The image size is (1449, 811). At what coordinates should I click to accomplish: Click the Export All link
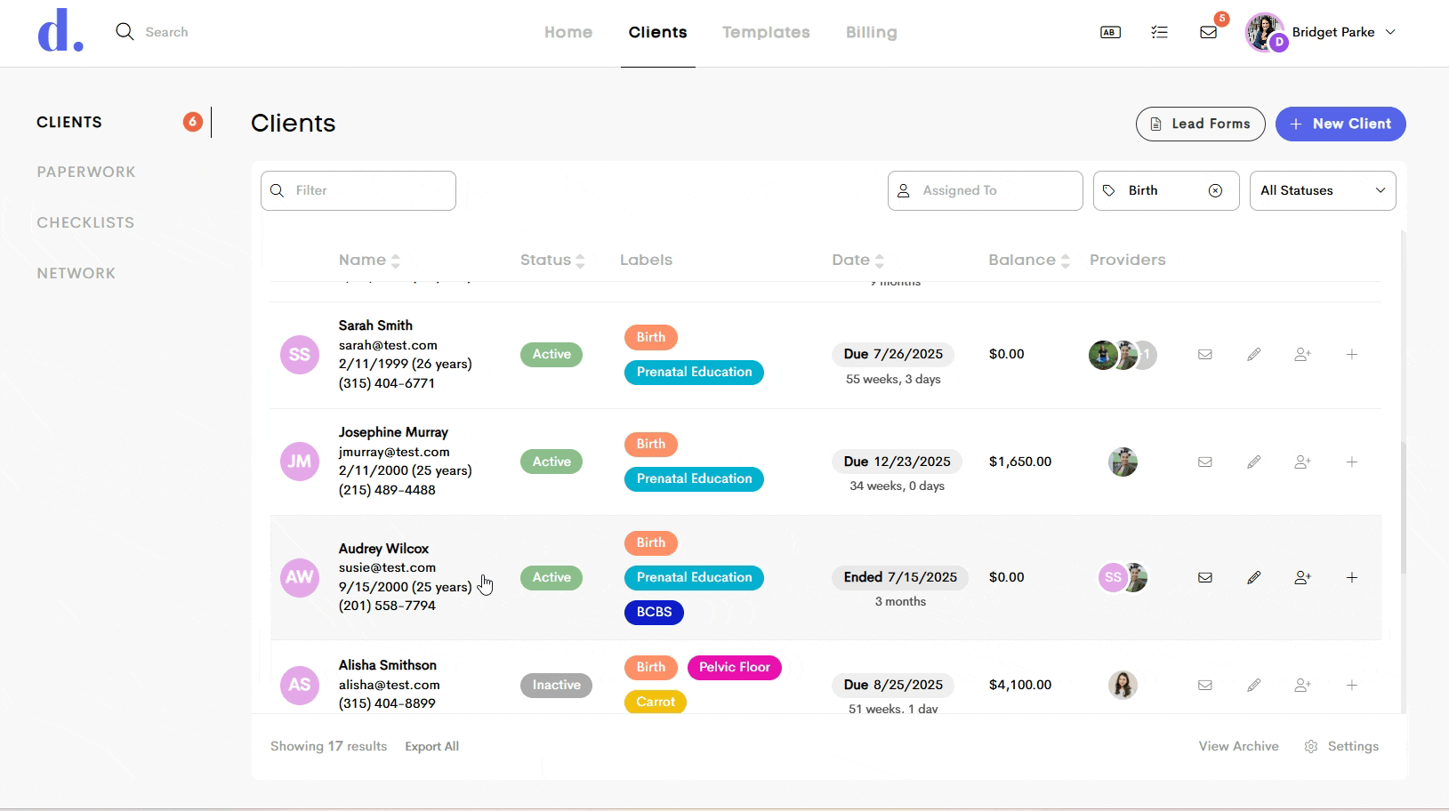pyautogui.click(x=432, y=746)
